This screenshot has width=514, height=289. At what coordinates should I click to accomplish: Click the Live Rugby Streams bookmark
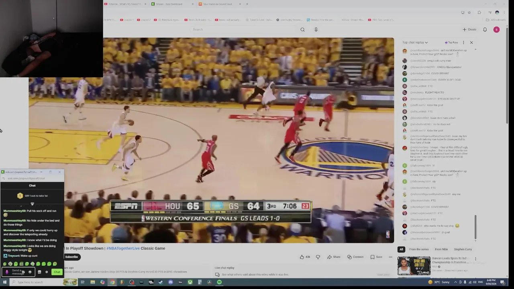tap(289, 20)
